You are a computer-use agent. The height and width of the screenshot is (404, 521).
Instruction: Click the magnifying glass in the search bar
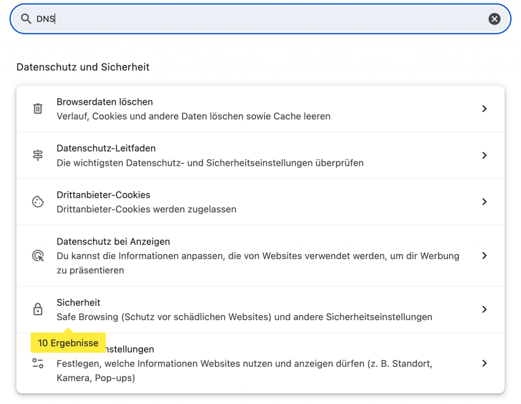tap(25, 18)
